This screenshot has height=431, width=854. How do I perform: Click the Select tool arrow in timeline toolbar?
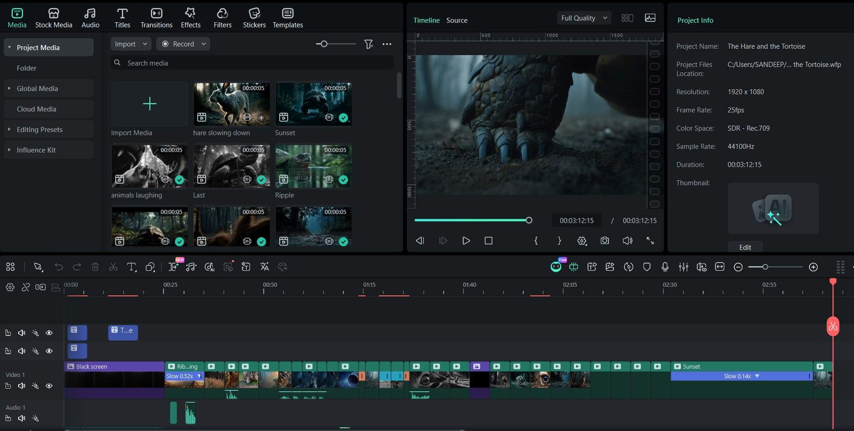[38, 267]
